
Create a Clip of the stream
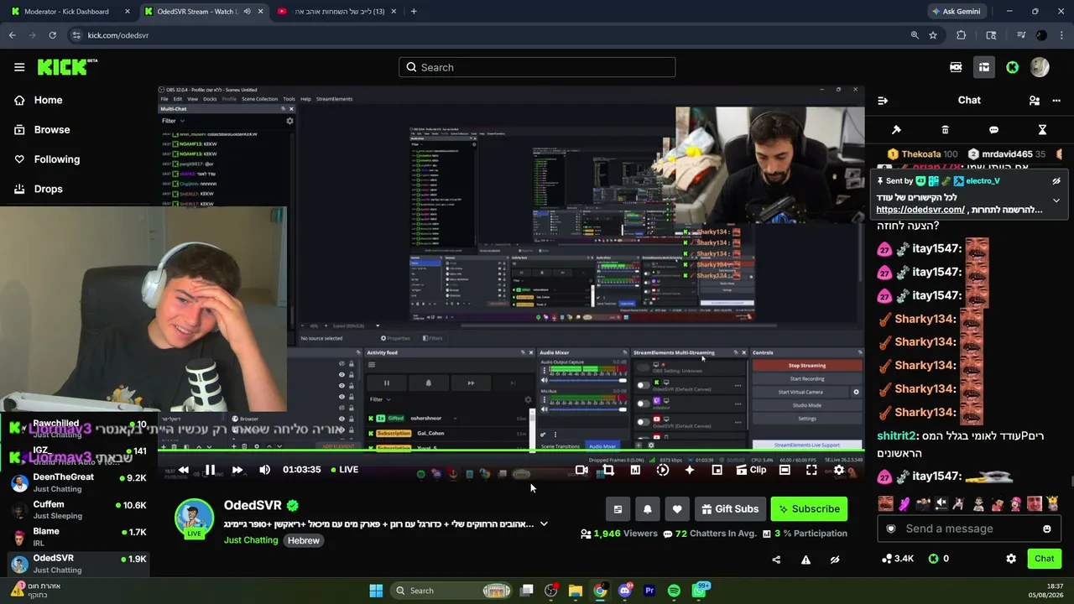coord(751,470)
